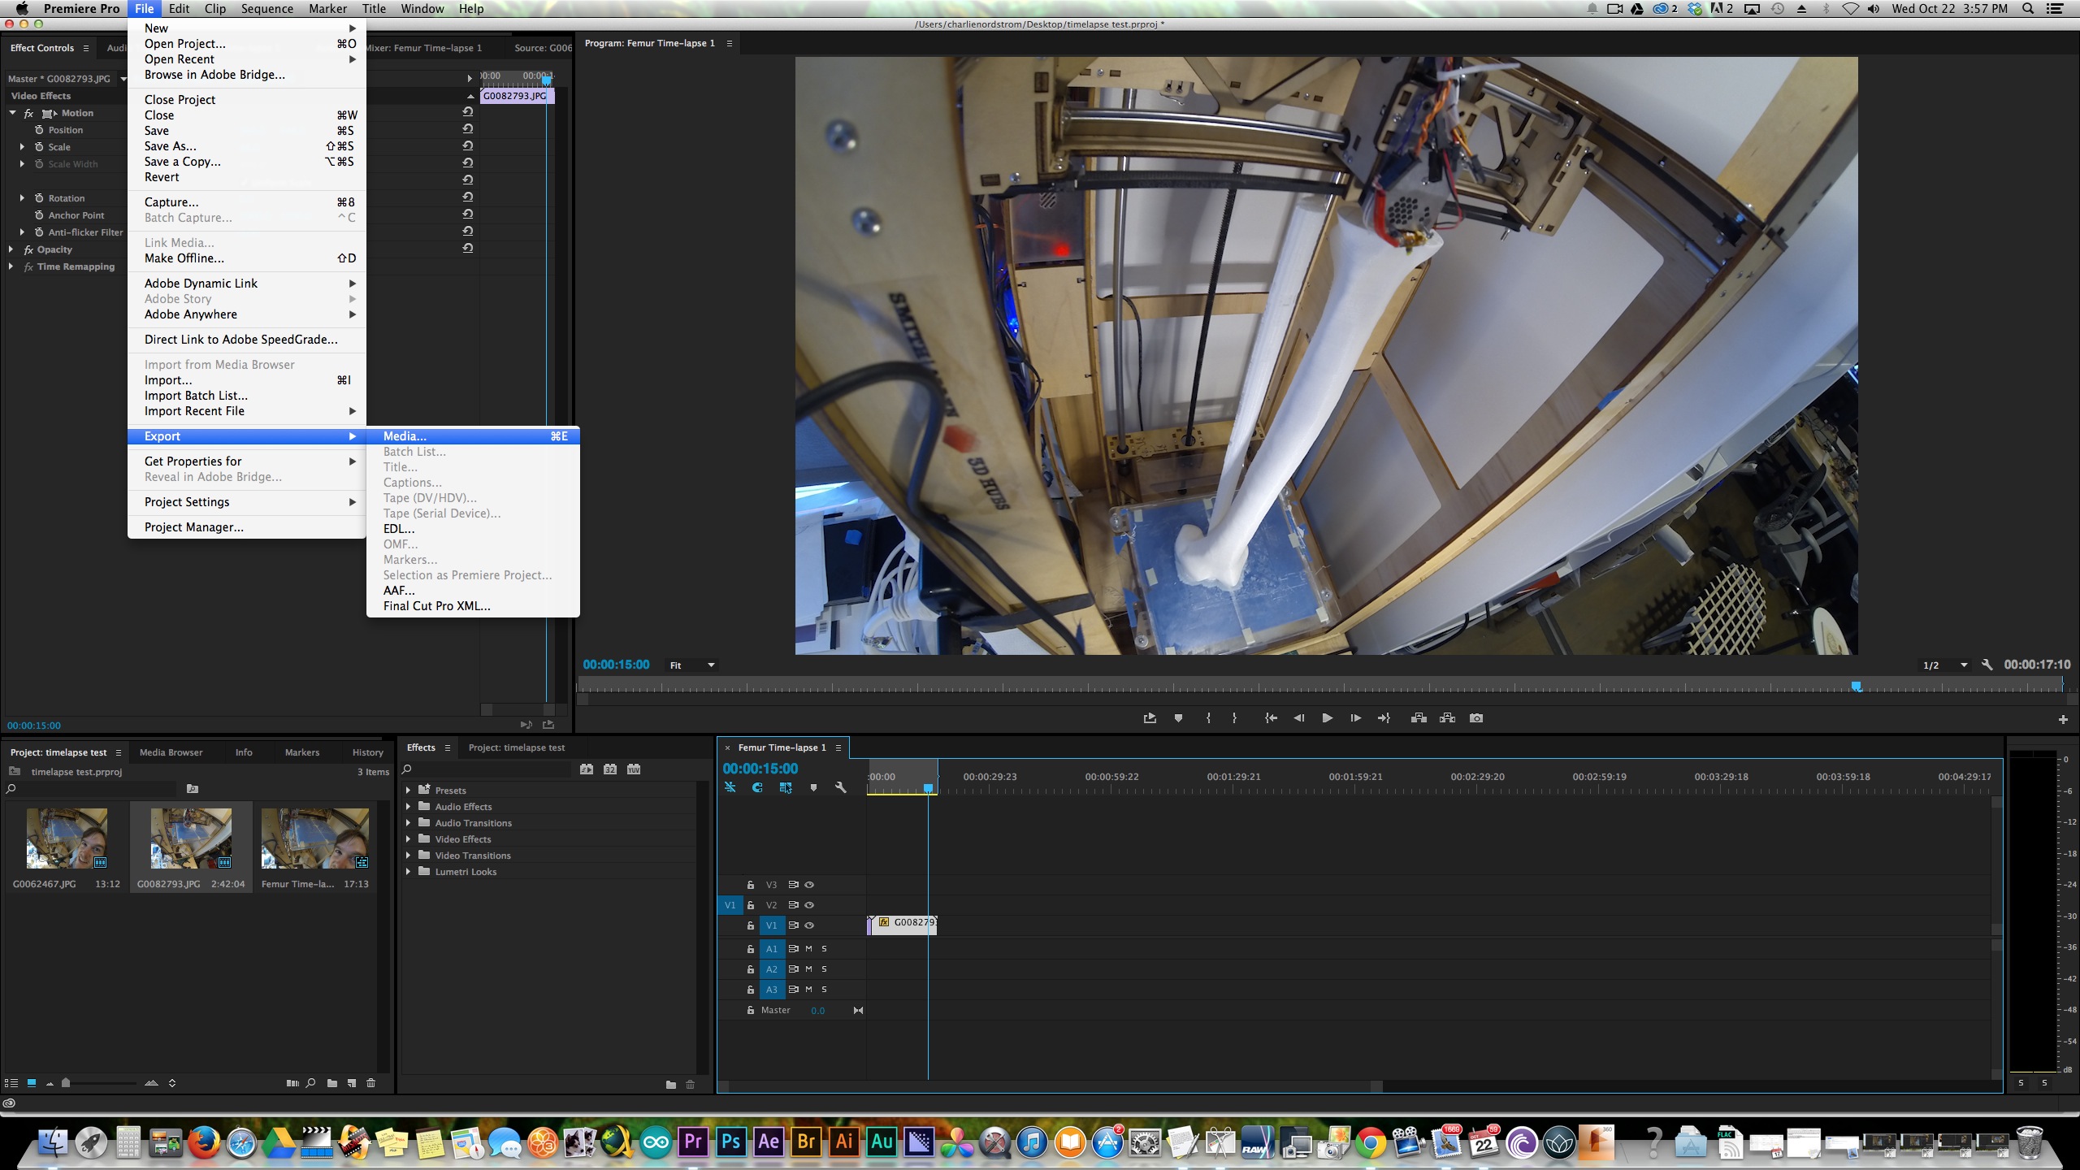Choose Media... from Export submenu

[x=473, y=436]
